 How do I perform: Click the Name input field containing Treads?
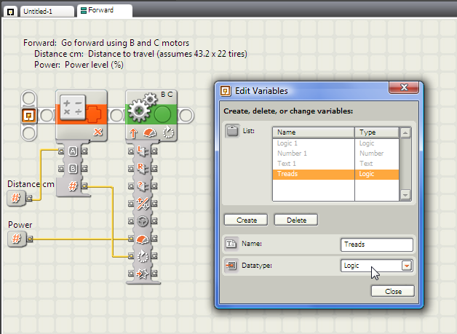(376, 244)
